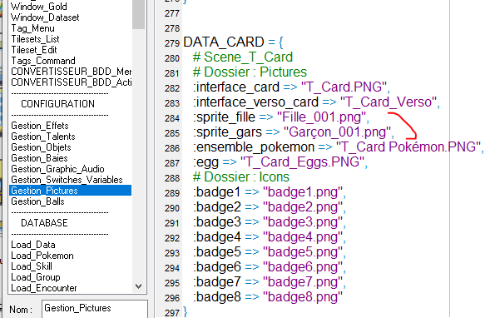Click the :sprite_gars key
Image resolution: width=495 pixels, height=318 pixels.
pos(227,132)
